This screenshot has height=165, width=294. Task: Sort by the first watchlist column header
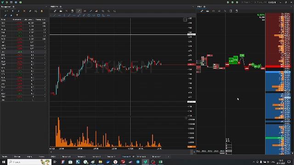(4, 19)
